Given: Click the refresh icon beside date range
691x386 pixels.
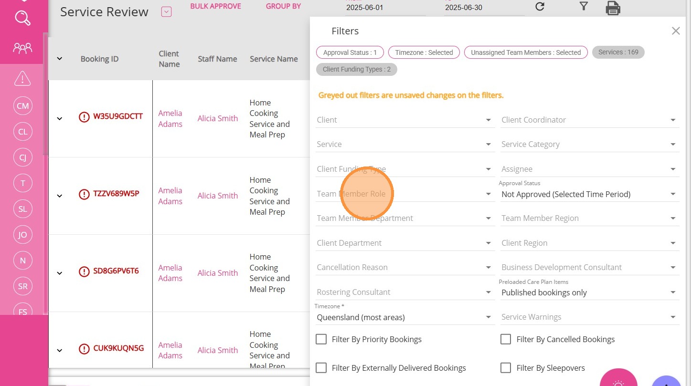Looking at the screenshot, I should (540, 7).
